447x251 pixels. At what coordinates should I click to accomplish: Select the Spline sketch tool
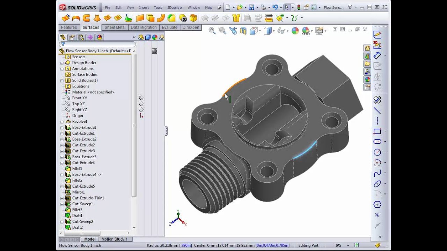click(x=377, y=173)
